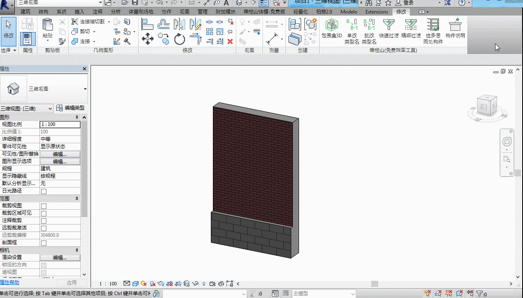Open 连接端切割 dropdown

click(109, 22)
